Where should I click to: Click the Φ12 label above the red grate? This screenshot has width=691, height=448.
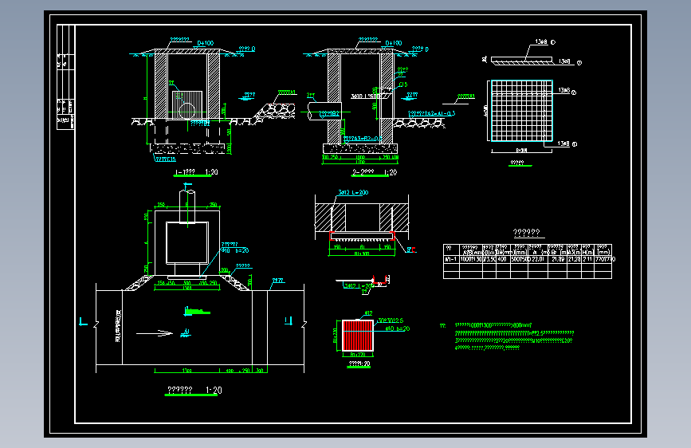pos(368,313)
